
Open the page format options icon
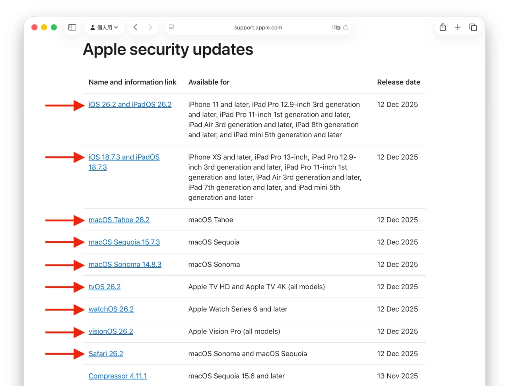pyautogui.click(x=171, y=27)
